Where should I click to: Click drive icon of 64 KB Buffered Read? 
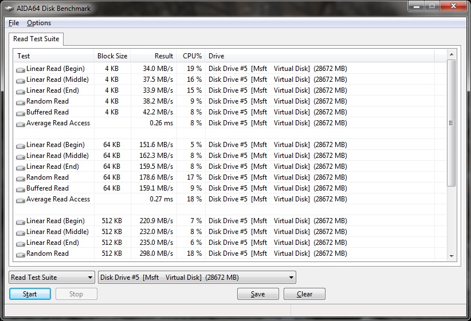[x=21, y=189]
